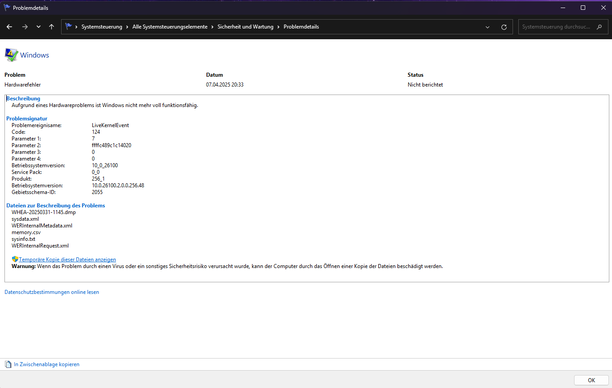The width and height of the screenshot is (612, 388).
Task: Open Systemsteuerung breadcrumb
Action: pos(102,27)
